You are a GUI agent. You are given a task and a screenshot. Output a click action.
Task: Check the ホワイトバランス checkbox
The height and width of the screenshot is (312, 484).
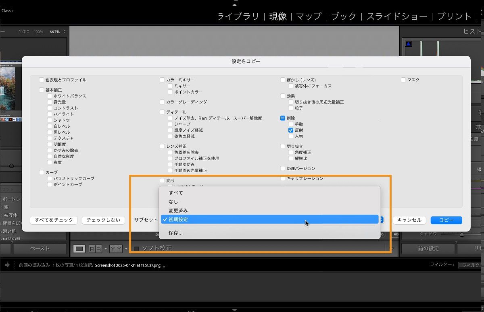pos(50,96)
